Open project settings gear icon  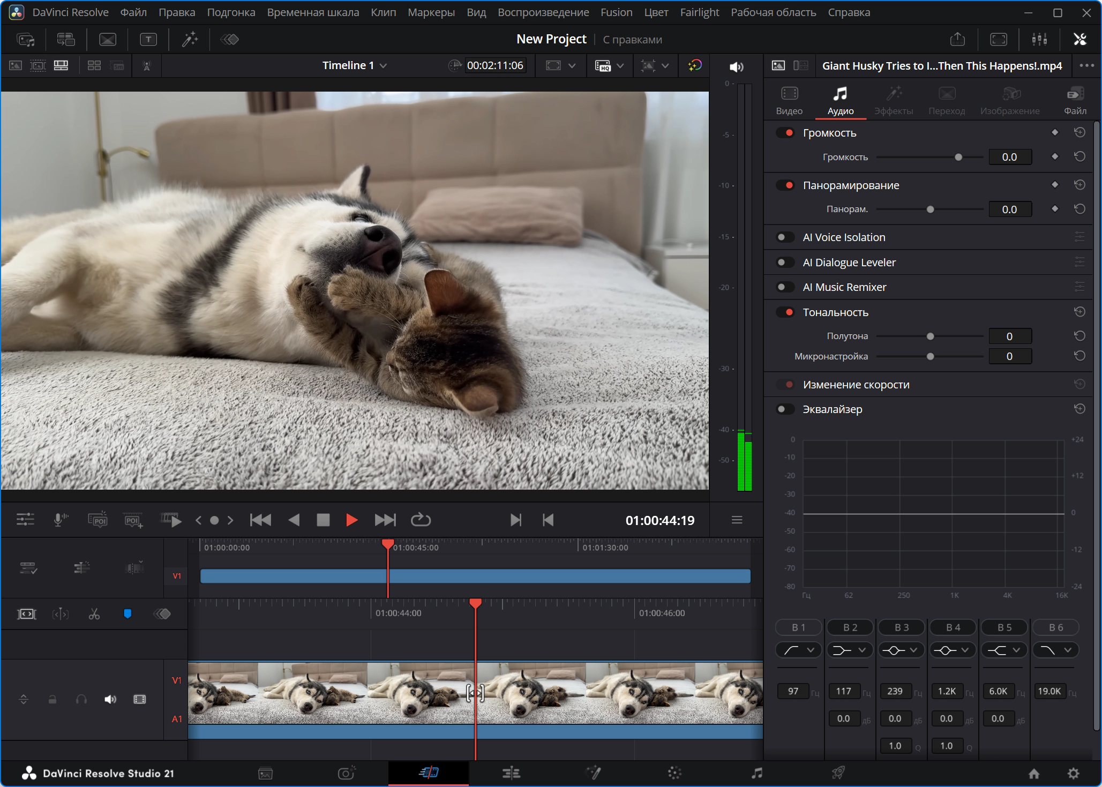tap(1073, 773)
